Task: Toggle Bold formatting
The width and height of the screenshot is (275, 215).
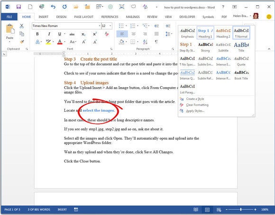Action: point(37,34)
